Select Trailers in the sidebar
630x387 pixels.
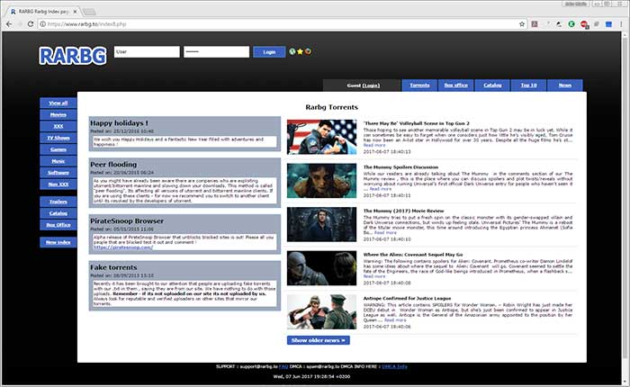58,202
